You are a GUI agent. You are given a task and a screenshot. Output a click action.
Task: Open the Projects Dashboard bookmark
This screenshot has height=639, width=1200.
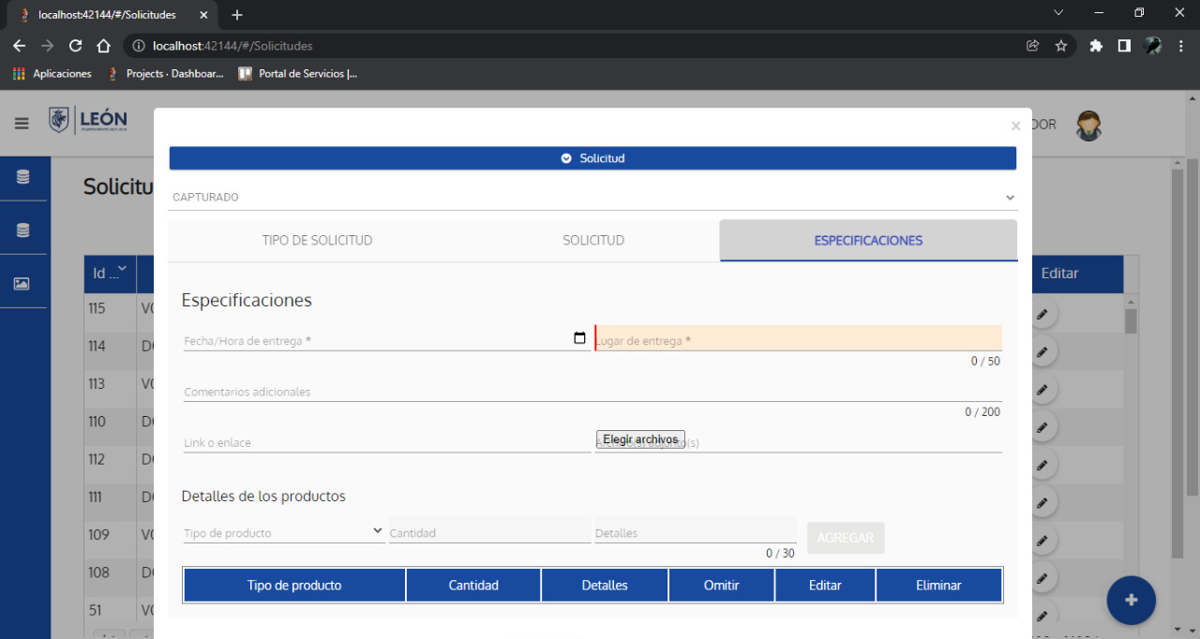pos(165,73)
